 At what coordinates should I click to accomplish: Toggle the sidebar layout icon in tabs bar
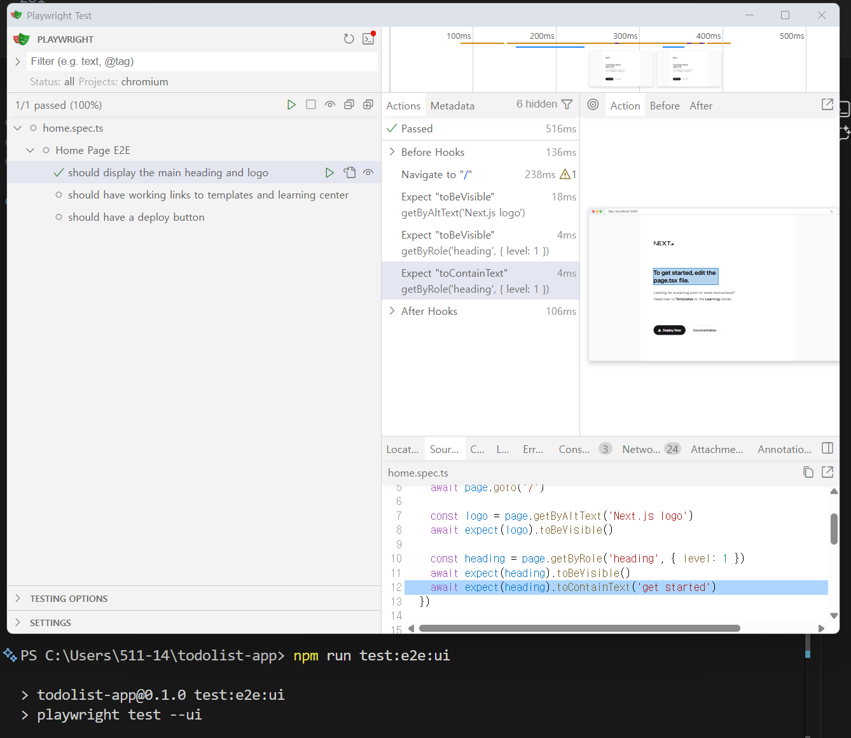(x=827, y=449)
